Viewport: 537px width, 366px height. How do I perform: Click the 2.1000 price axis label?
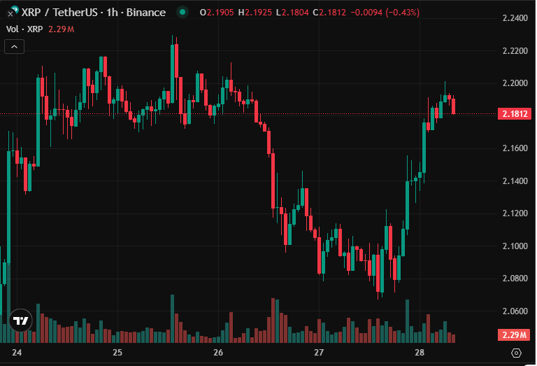click(515, 246)
